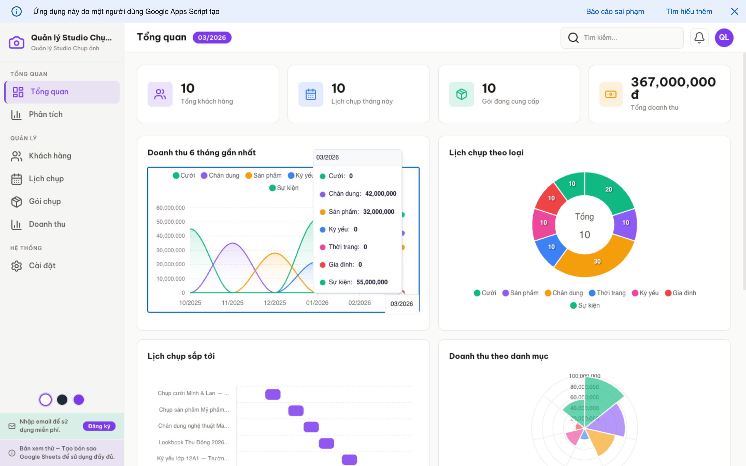Click the notification bell icon
746x466 pixels.
pos(699,38)
